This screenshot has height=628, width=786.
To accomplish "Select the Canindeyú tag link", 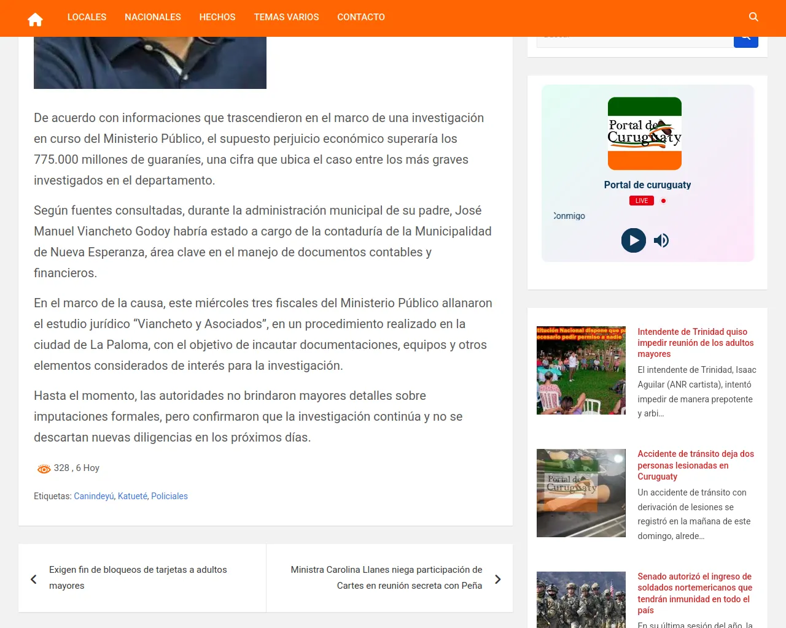I will pyautogui.click(x=93, y=496).
